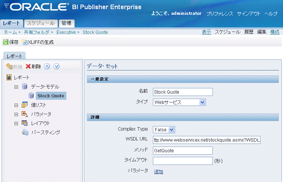Image resolution: width=283 pixels, height=182 pixels.
Task: Click Stock Quote breadcrumb link
Action: [95, 32]
